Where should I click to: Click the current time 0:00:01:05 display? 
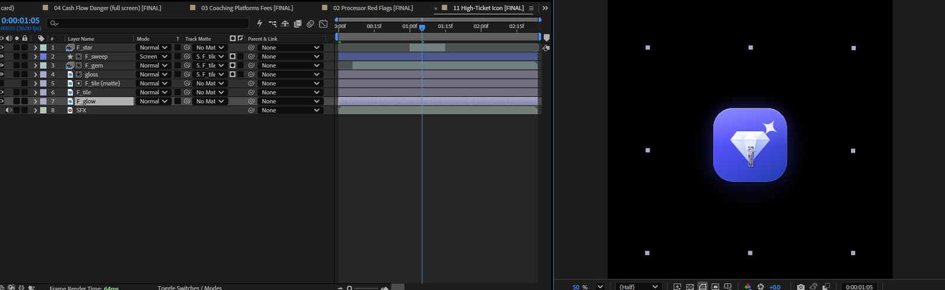[21, 20]
